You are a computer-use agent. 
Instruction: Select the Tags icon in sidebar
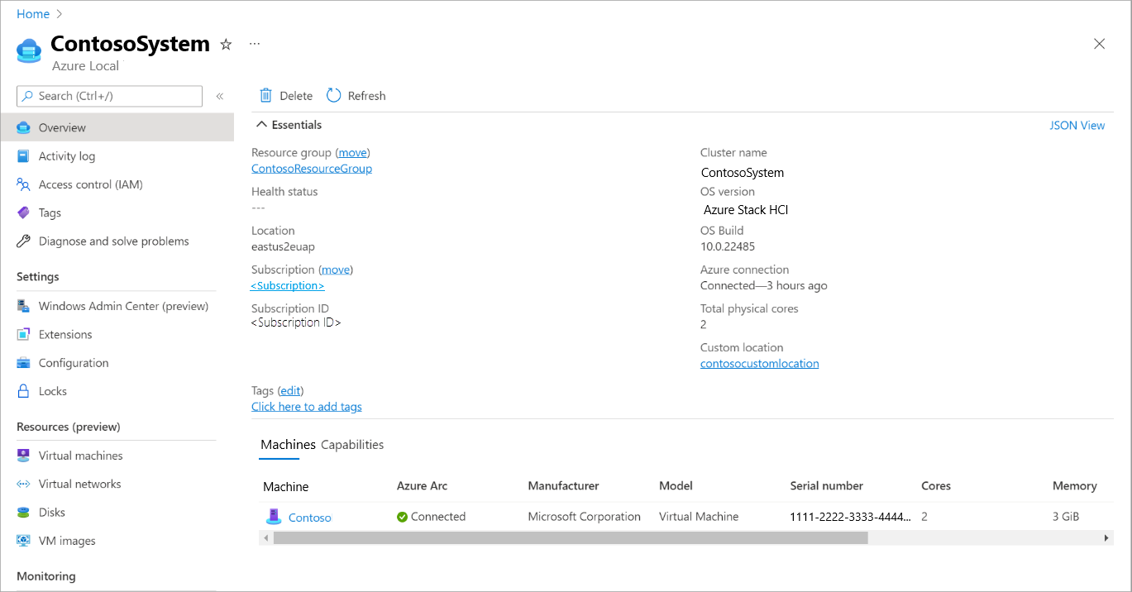(23, 213)
